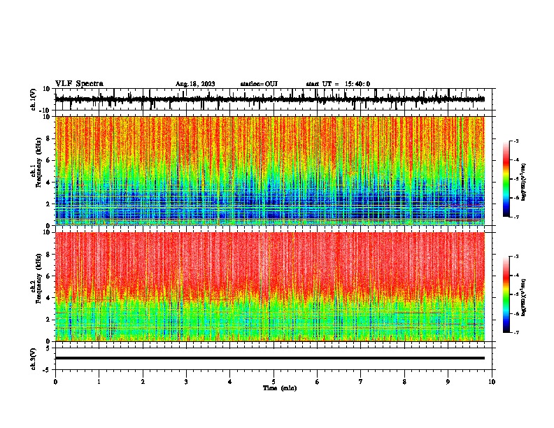The height and width of the screenshot is (428, 554).
Task: Click the ch.2 spectrogram color scale bar
Action: click(x=506, y=294)
